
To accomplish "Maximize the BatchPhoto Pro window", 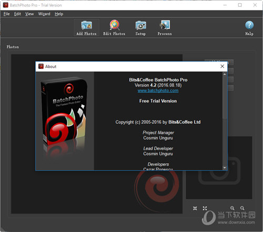I will (240, 5).
